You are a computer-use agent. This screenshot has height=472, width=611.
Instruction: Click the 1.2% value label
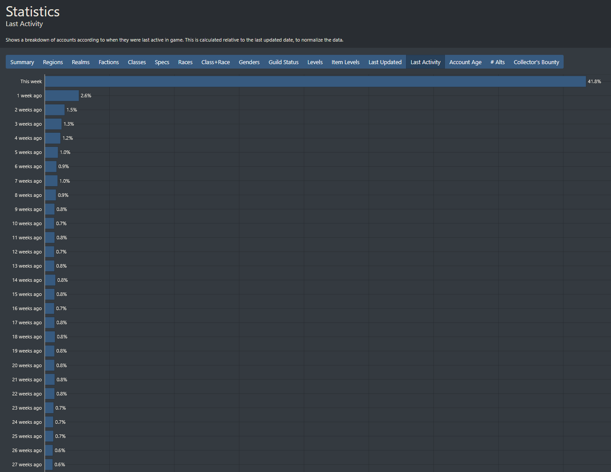coord(68,138)
